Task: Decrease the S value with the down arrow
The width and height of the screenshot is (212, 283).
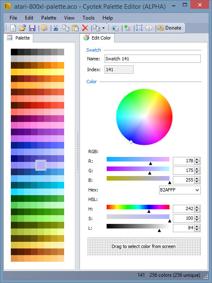Action: [197, 220]
